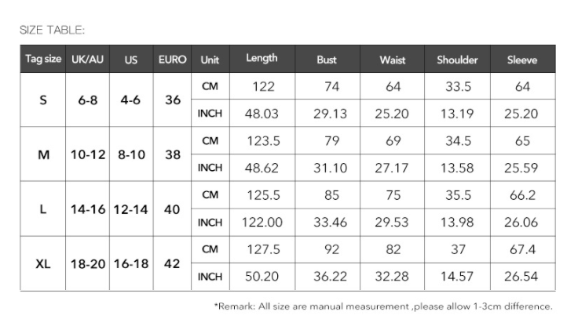The width and height of the screenshot is (567, 330).
Task: Click the Sleeve column header
Action: point(522,60)
